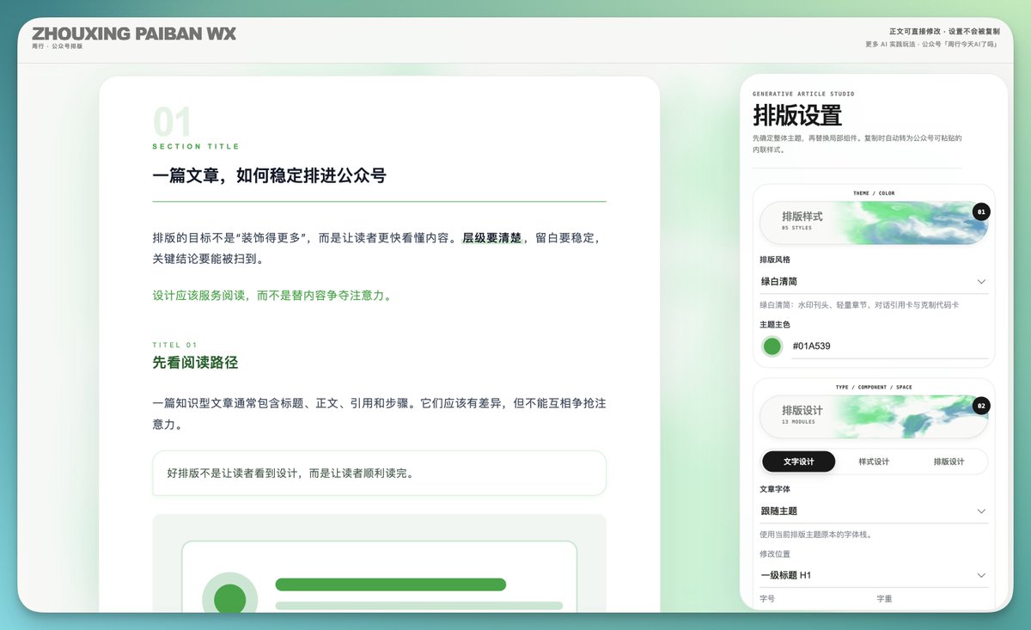Click the 01 section number in article
Viewport: 1031px width, 630px height.
click(172, 123)
